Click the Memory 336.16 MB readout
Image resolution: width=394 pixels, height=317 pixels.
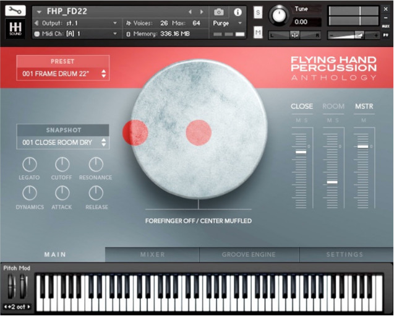pos(158,33)
